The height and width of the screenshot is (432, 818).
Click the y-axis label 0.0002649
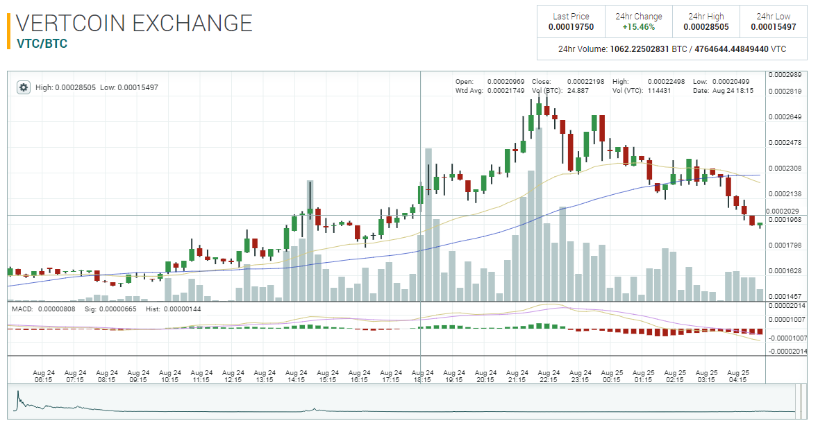(x=785, y=116)
